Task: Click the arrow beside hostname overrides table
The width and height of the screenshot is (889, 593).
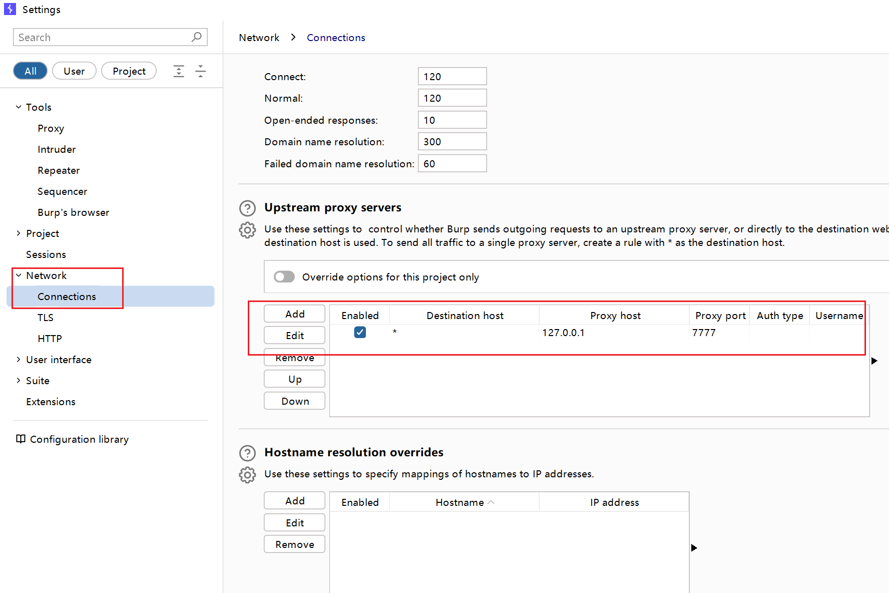Action: (x=694, y=547)
